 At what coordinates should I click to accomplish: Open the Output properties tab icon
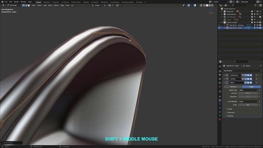[220, 75]
